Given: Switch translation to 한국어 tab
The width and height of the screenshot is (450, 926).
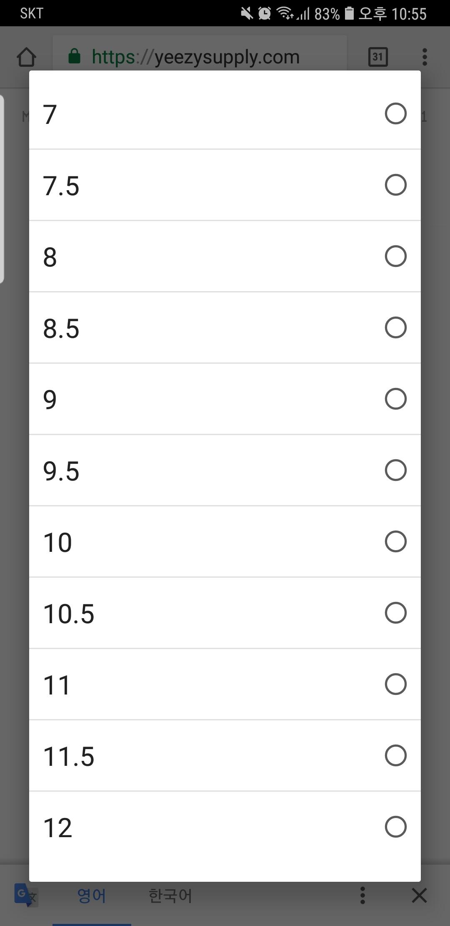Looking at the screenshot, I should [170, 896].
